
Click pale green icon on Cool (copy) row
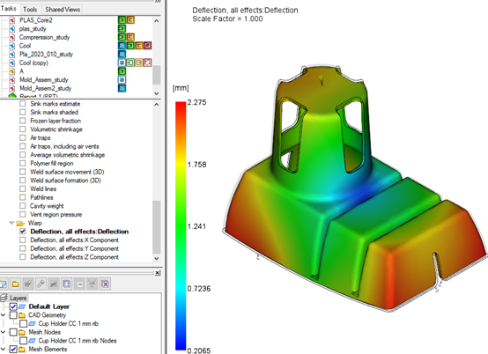click(130, 63)
